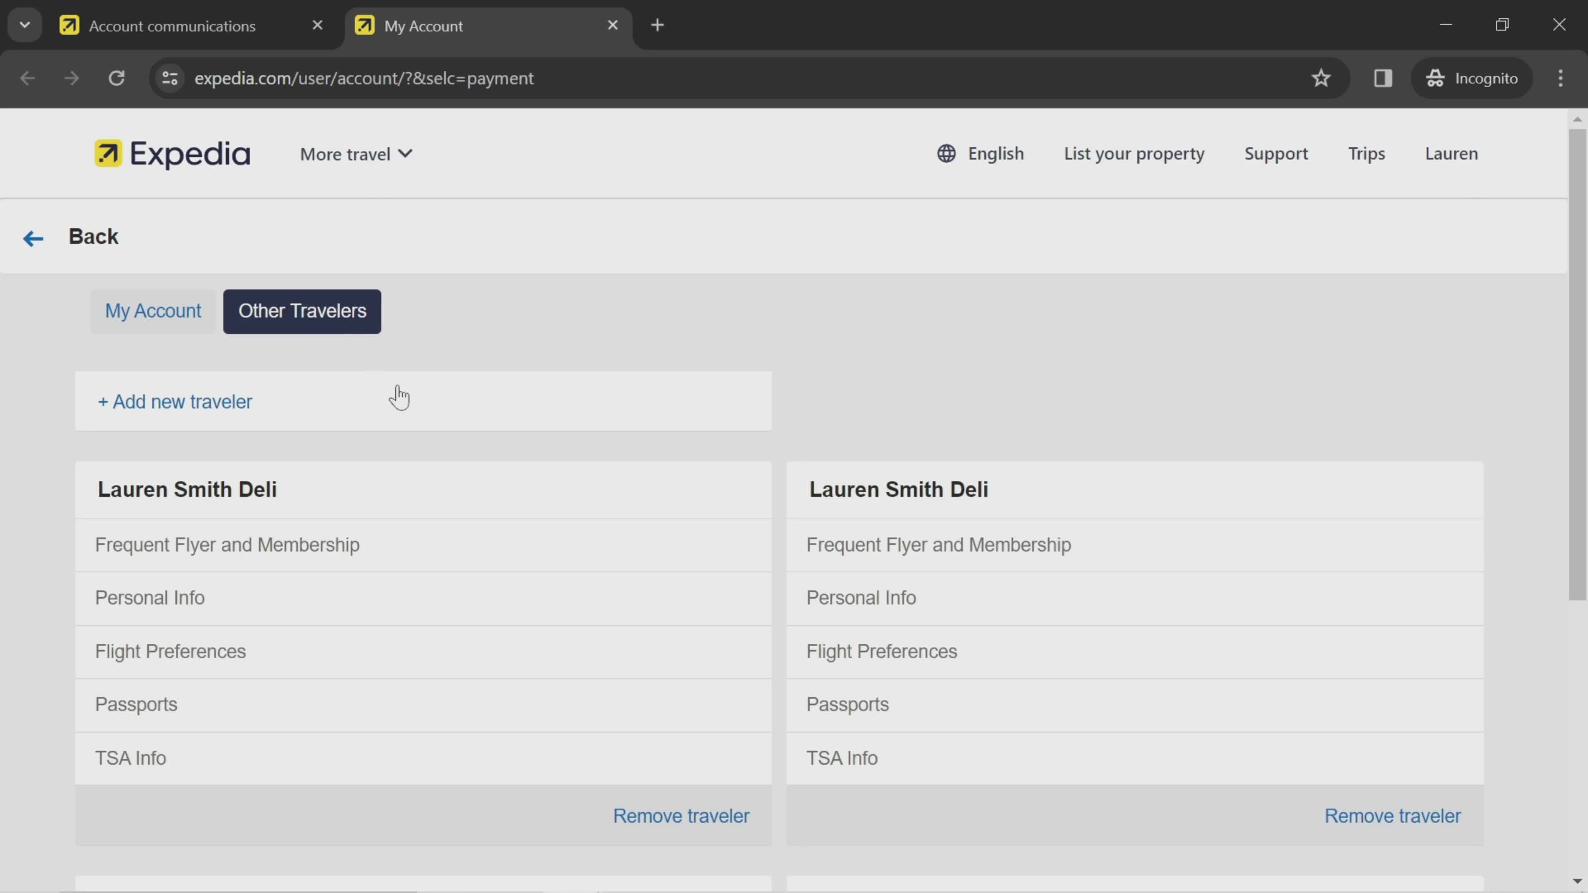Click TSA Info on left traveler card
This screenshot has width=1588, height=893.
(130, 758)
